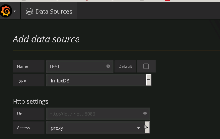Click the Default label
This screenshot has height=139, width=220.
[x=125, y=67]
